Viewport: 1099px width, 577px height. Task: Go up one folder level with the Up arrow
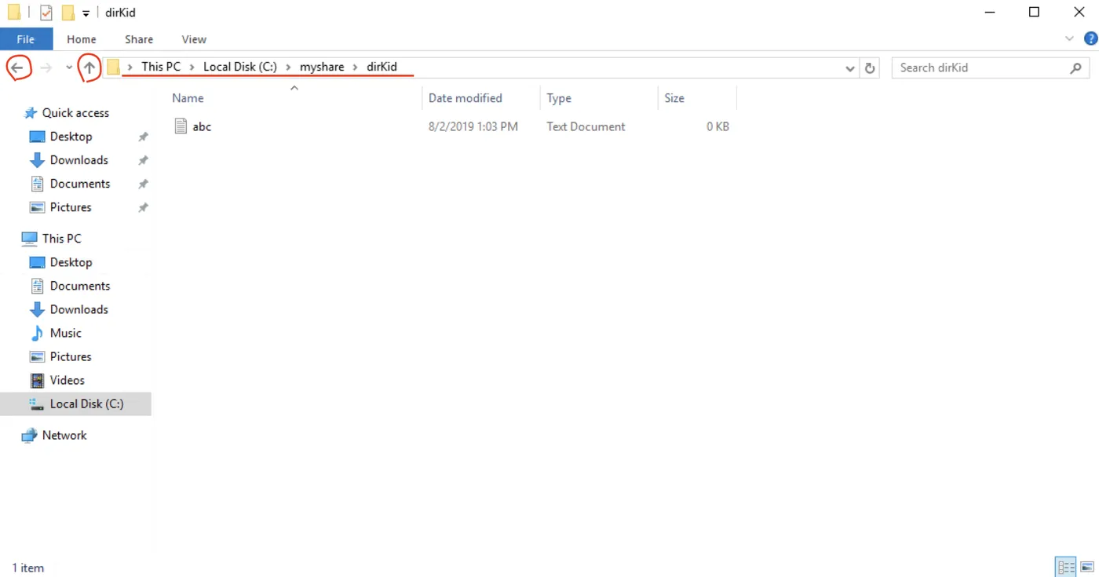tap(89, 68)
